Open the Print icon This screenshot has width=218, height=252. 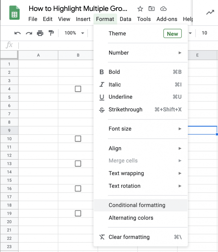40,33
